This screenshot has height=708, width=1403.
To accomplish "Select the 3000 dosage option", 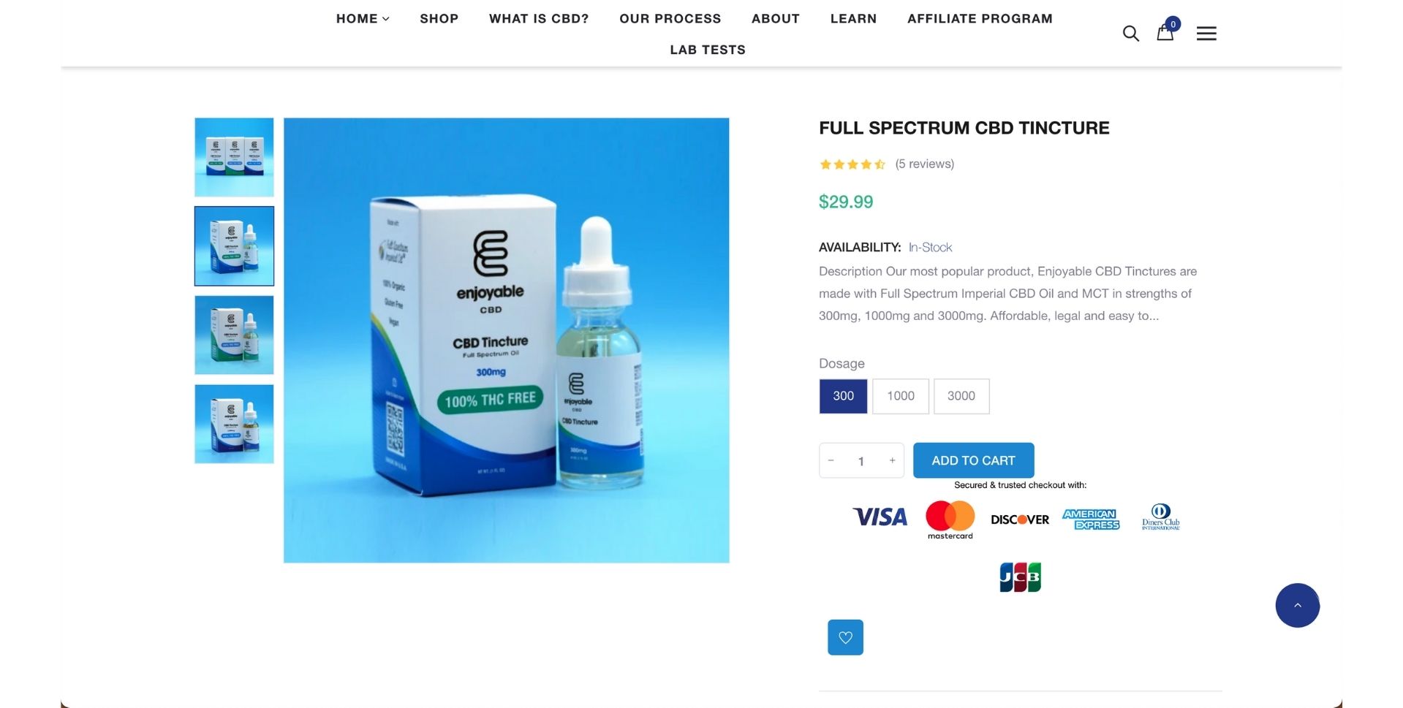I will coord(961,396).
